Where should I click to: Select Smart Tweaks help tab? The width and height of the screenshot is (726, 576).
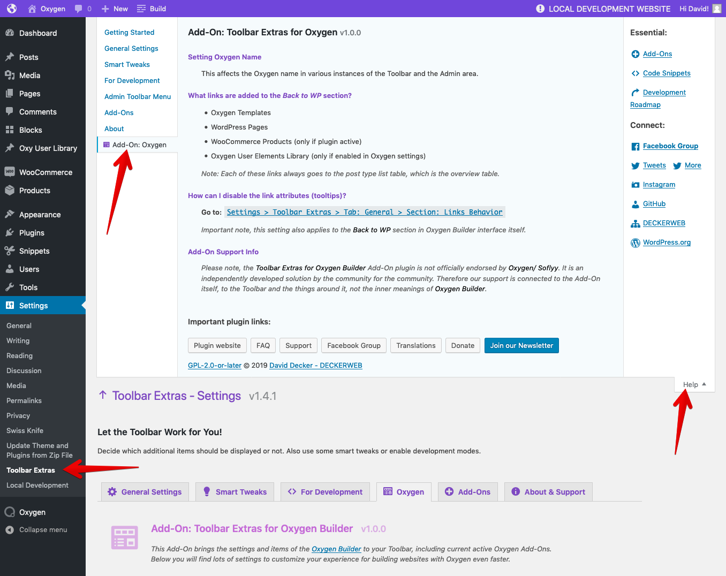[127, 64]
